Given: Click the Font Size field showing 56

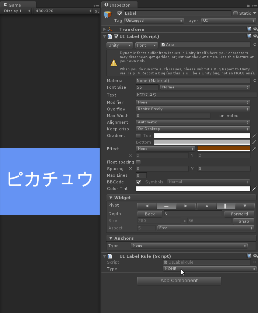Looking at the screenshot, I should point(147,87).
